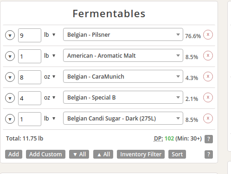Click the Pilsner amount input field
Screen dimensions: 231x174
point(30,35)
